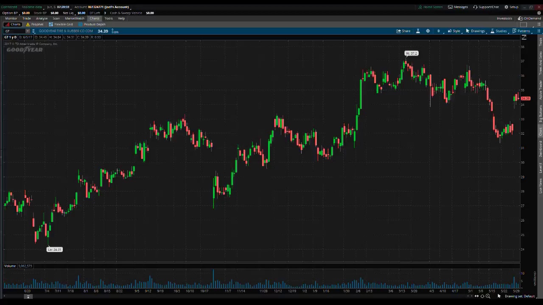The width and height of the screenshot is (543, 305).
Task: Switch to the Analyze tab
Action: tap(42, 18)
